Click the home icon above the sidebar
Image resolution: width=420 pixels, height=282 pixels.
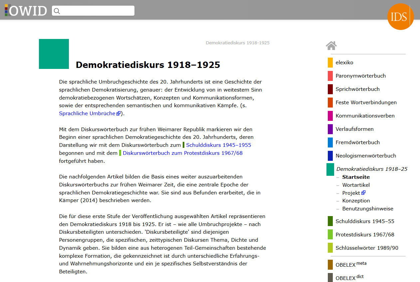331,45
